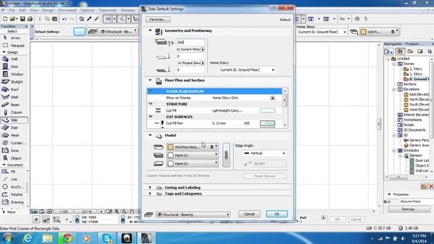
Task: Toggle the Show on Stories lock icon
Action: click(x=273, y=98)
